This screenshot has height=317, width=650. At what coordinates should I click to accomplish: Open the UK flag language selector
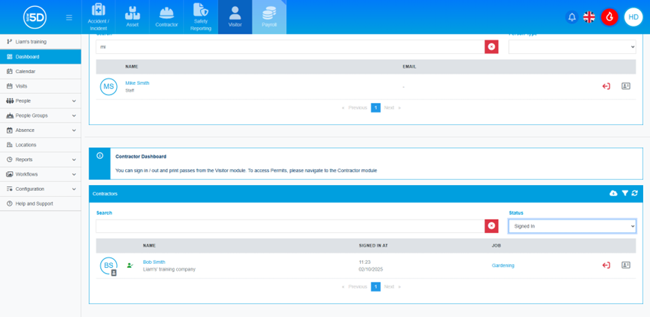click(589, 17)
